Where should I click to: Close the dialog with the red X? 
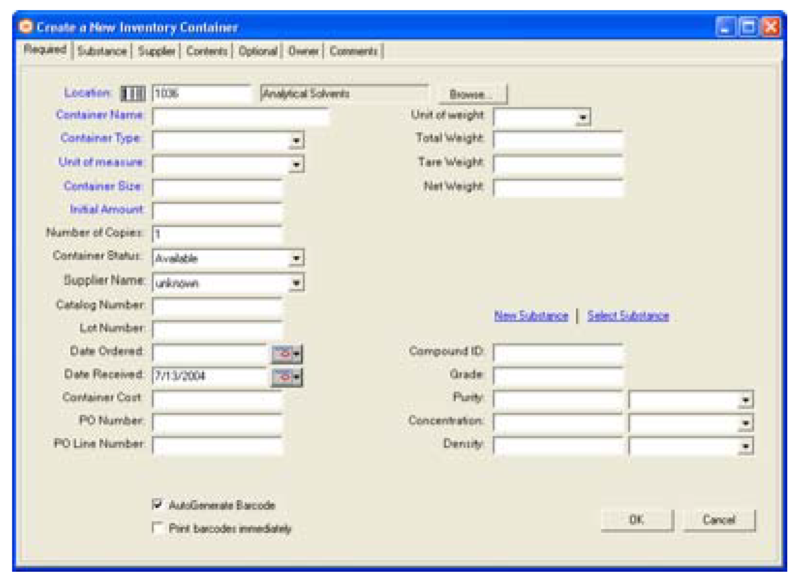tap(770, 27)
